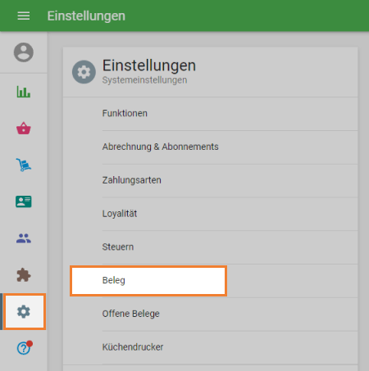This screenshot has height=371, width=369.
Task: Go to Steuern settings
Action: (x=210, y=247)
